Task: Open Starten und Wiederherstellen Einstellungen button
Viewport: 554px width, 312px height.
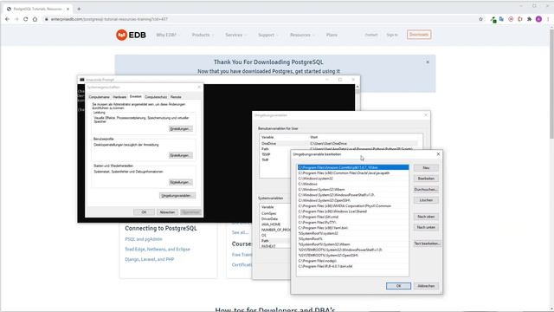Action: (181, 182)
